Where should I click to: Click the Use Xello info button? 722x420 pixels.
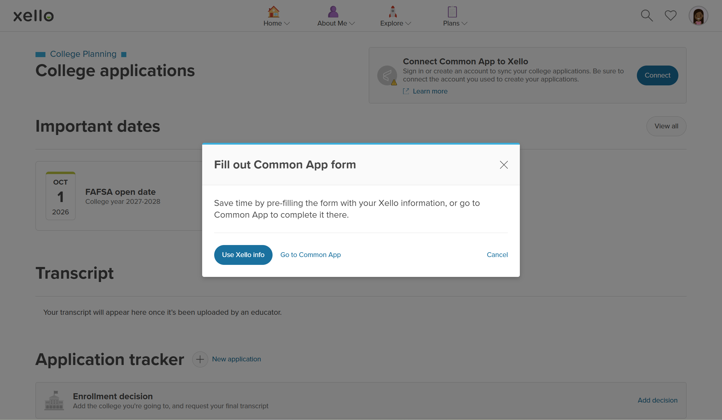[243, 255]
